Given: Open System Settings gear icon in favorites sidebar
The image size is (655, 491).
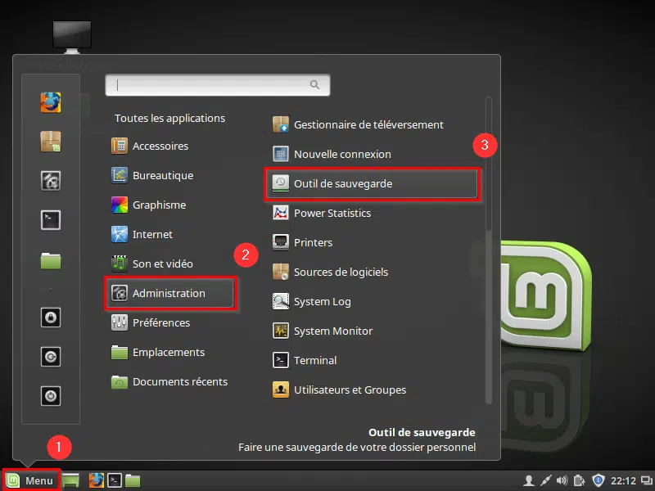Looking at the screenshot, I should tap(51, 181).
